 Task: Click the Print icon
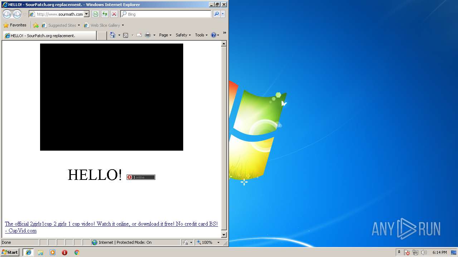click(148, 35)
